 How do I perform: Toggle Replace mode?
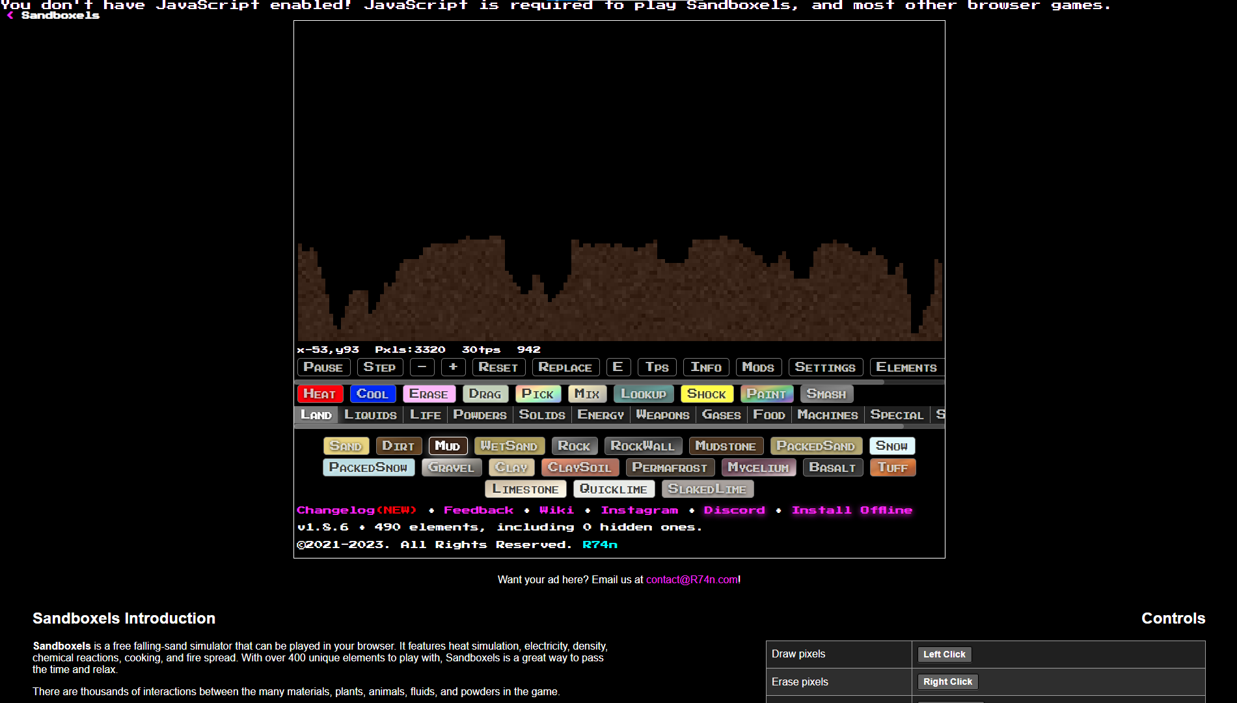tap(565, 367)
